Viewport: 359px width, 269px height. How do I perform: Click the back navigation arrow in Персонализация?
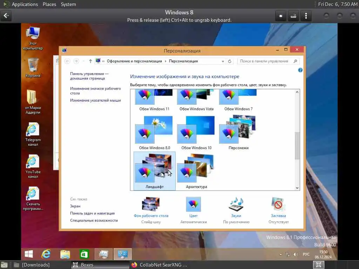(67, 61)
